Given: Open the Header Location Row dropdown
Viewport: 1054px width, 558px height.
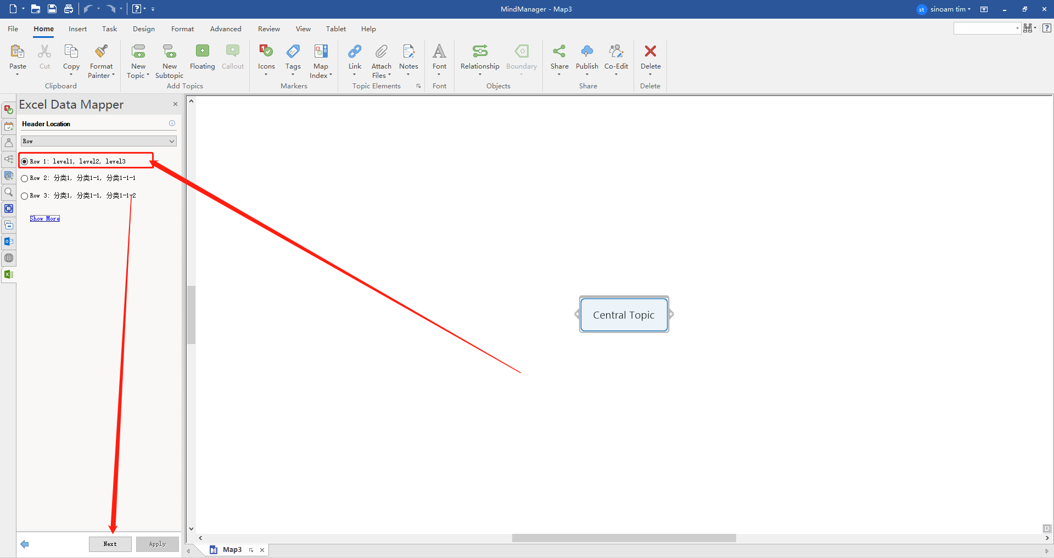Looking at the screenshot, I should point(99,142).
